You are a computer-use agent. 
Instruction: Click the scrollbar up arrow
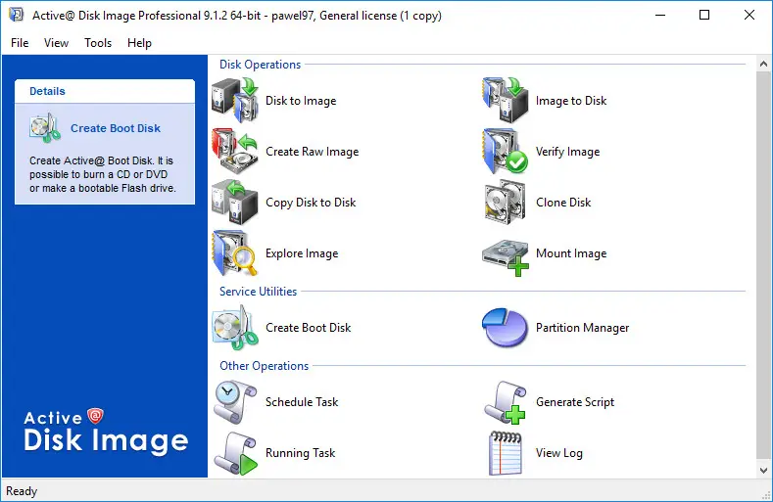click(x=763, y=64)
